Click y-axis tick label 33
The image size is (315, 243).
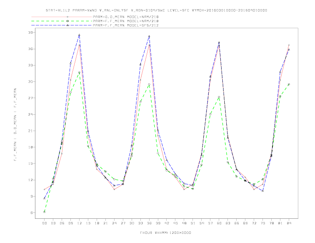[x=30, y=66]
